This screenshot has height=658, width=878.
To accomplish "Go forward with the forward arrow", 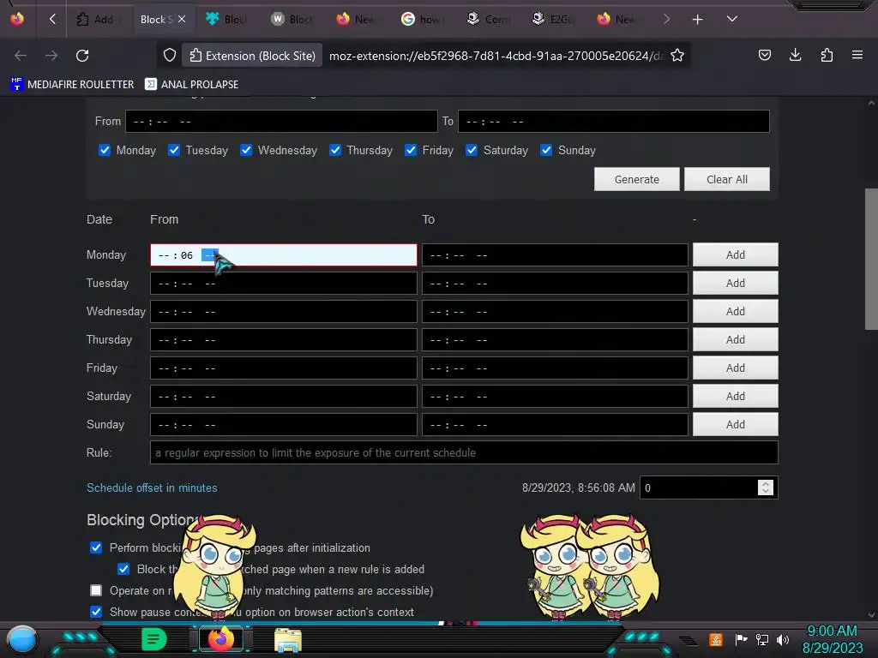I will pyautogui.click(x=51, y=56).
